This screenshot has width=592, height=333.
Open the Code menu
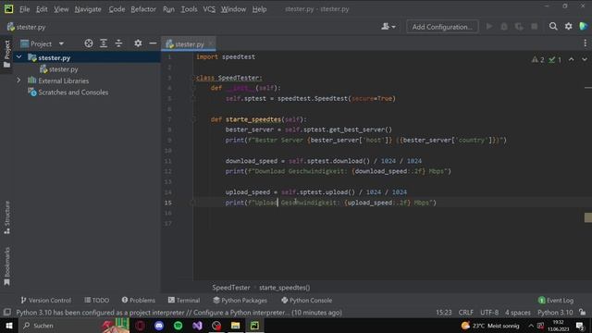point(117,9)
